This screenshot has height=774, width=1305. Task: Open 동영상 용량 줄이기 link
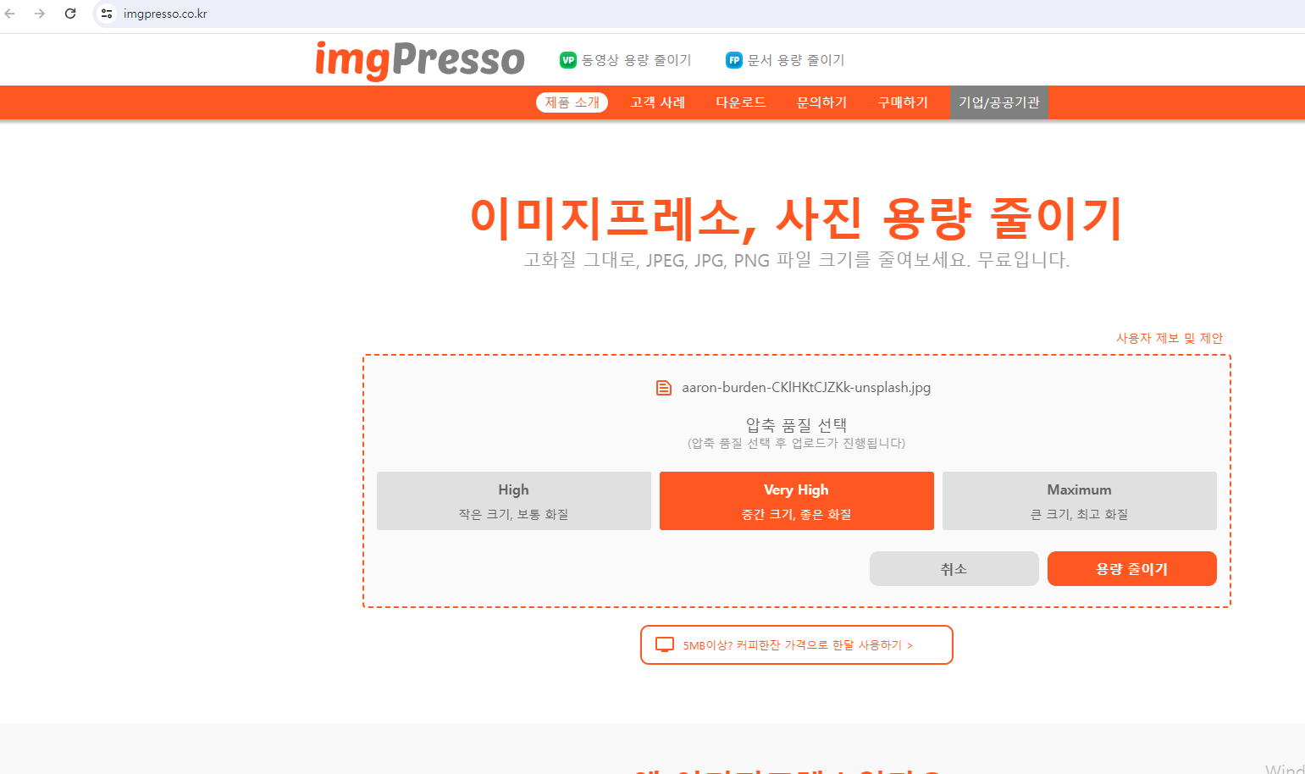pyautogui.click(x=637, y=60)
